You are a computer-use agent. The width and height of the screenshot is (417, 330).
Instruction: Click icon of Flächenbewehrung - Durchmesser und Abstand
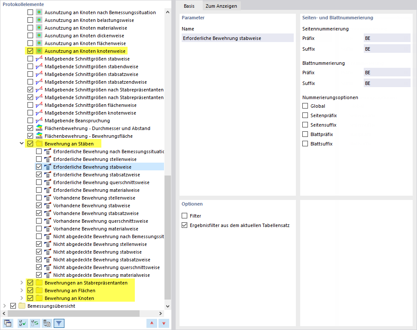click(39, 128)
